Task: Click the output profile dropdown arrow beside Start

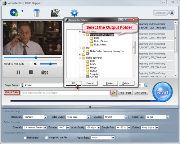Action: [146, 85]
